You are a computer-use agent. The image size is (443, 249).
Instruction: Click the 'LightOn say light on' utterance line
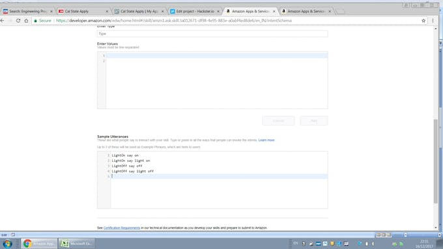[x=131, y=161]
